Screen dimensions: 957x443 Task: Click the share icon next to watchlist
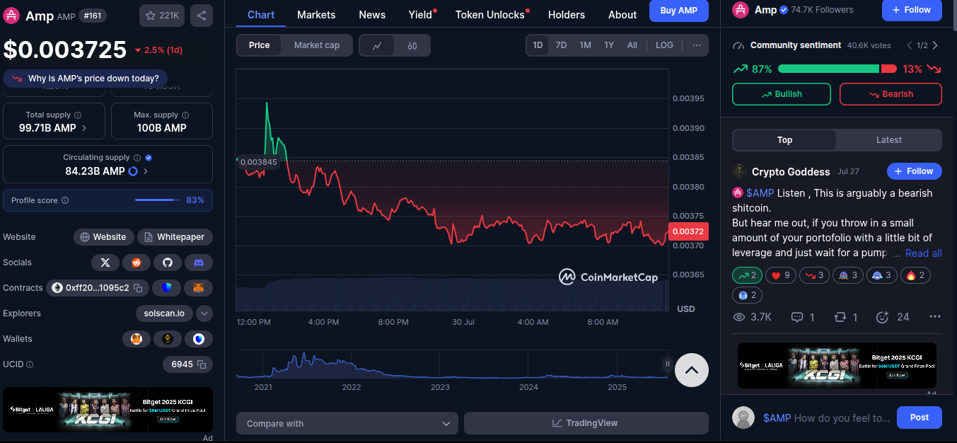201,16
